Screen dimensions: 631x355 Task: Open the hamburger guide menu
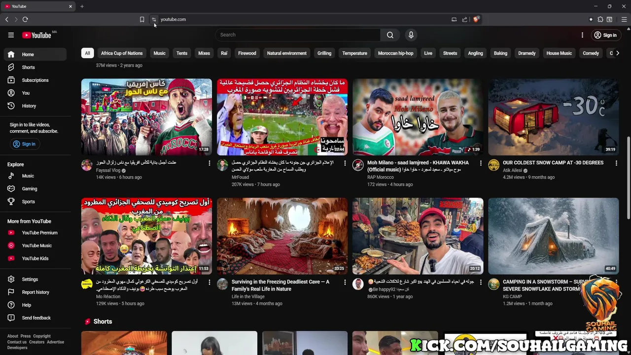click(11, 35)
